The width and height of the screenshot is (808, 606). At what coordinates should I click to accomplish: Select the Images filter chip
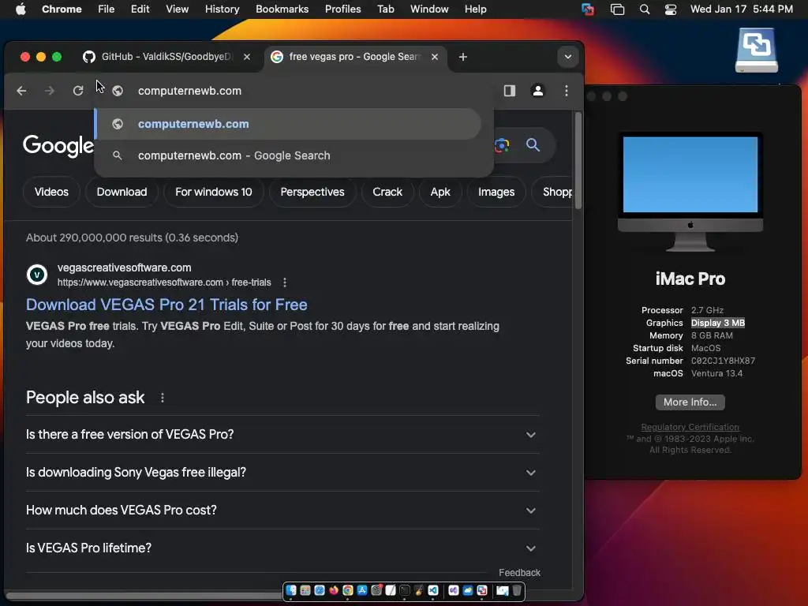[496, 192]
